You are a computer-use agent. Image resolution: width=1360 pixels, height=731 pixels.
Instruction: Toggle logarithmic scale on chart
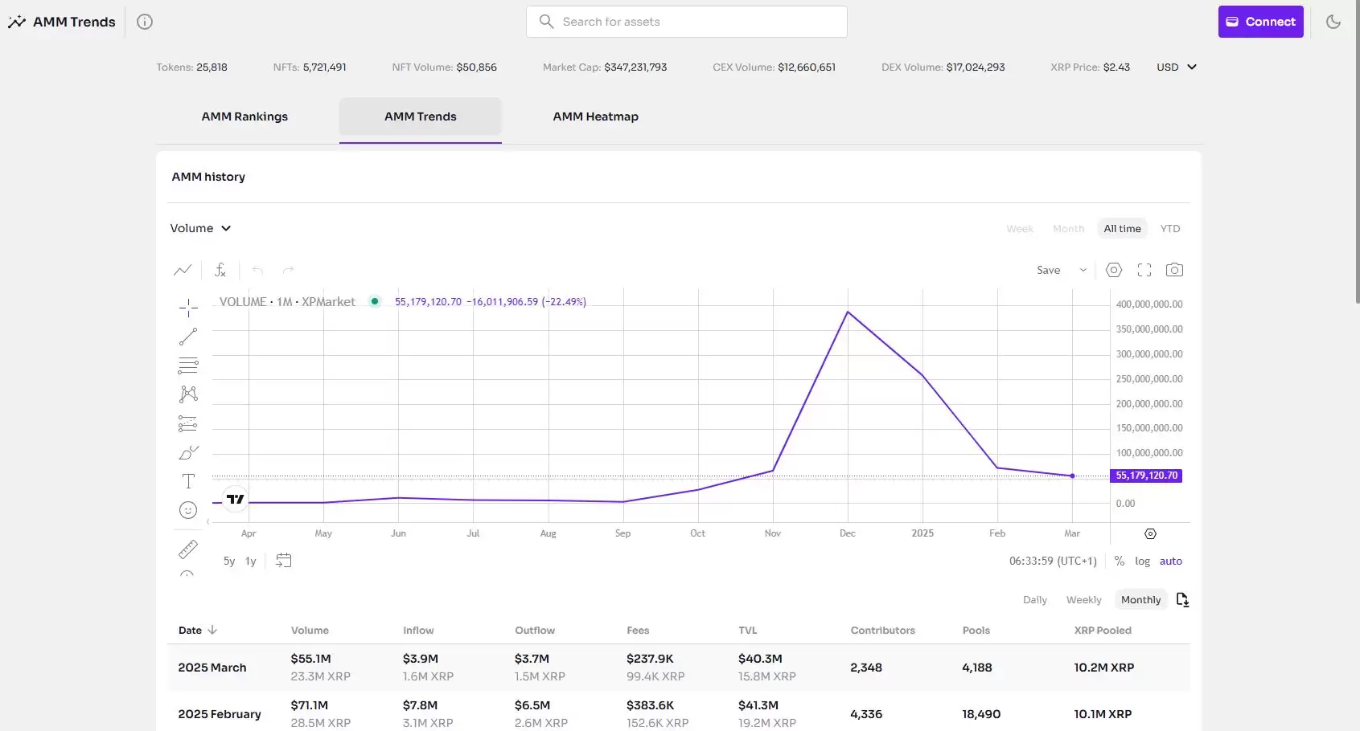coord(1142,562)
